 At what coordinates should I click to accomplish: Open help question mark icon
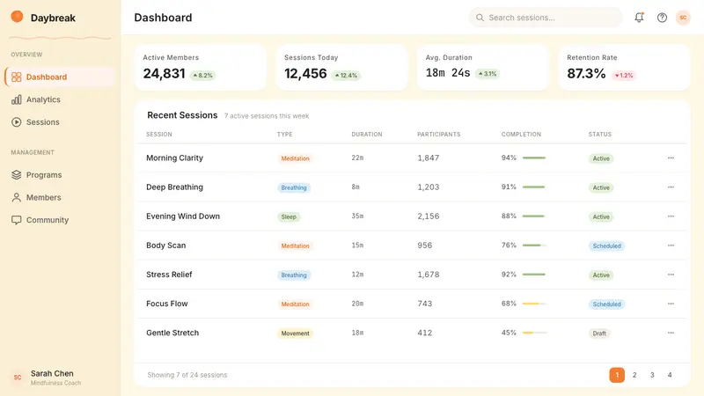662,18
